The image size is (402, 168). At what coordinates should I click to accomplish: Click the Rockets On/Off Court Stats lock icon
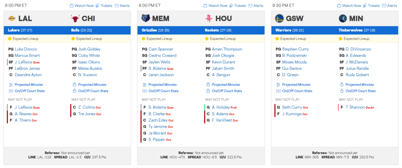pos(208,91)
